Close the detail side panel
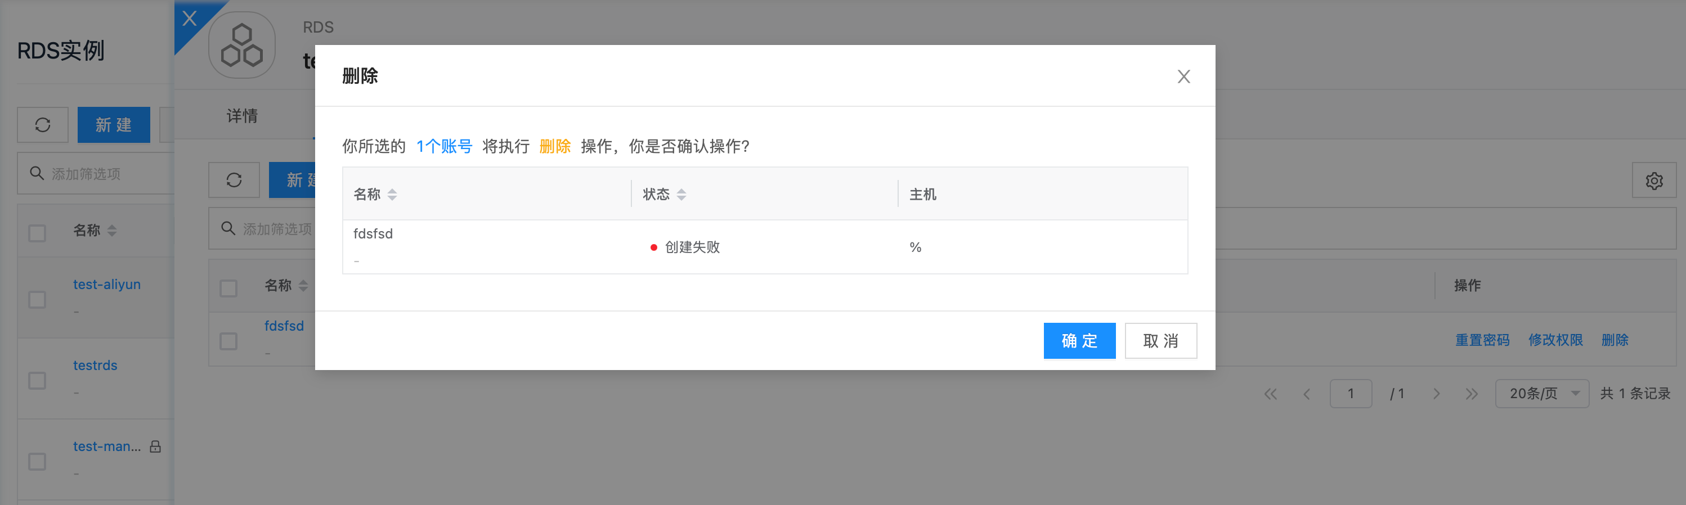The image size is (1686, 505). tap(189, 17)
